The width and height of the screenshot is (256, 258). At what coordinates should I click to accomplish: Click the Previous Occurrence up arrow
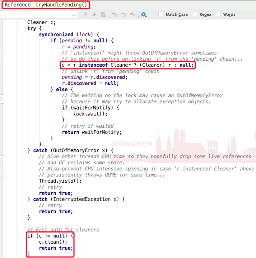[x=85, y=14]
